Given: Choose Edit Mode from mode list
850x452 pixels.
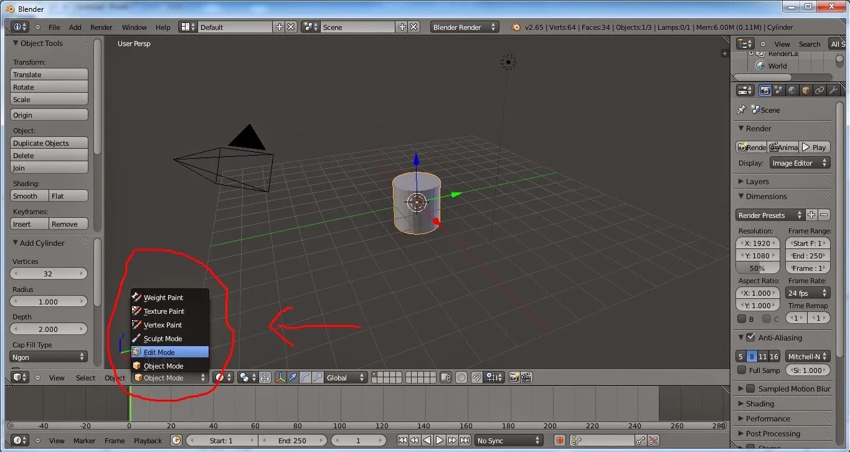Looking at the screenshot, I should [x=169, y=352].
